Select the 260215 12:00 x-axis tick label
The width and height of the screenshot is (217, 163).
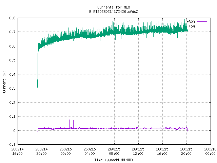click(x=138, y=151)
